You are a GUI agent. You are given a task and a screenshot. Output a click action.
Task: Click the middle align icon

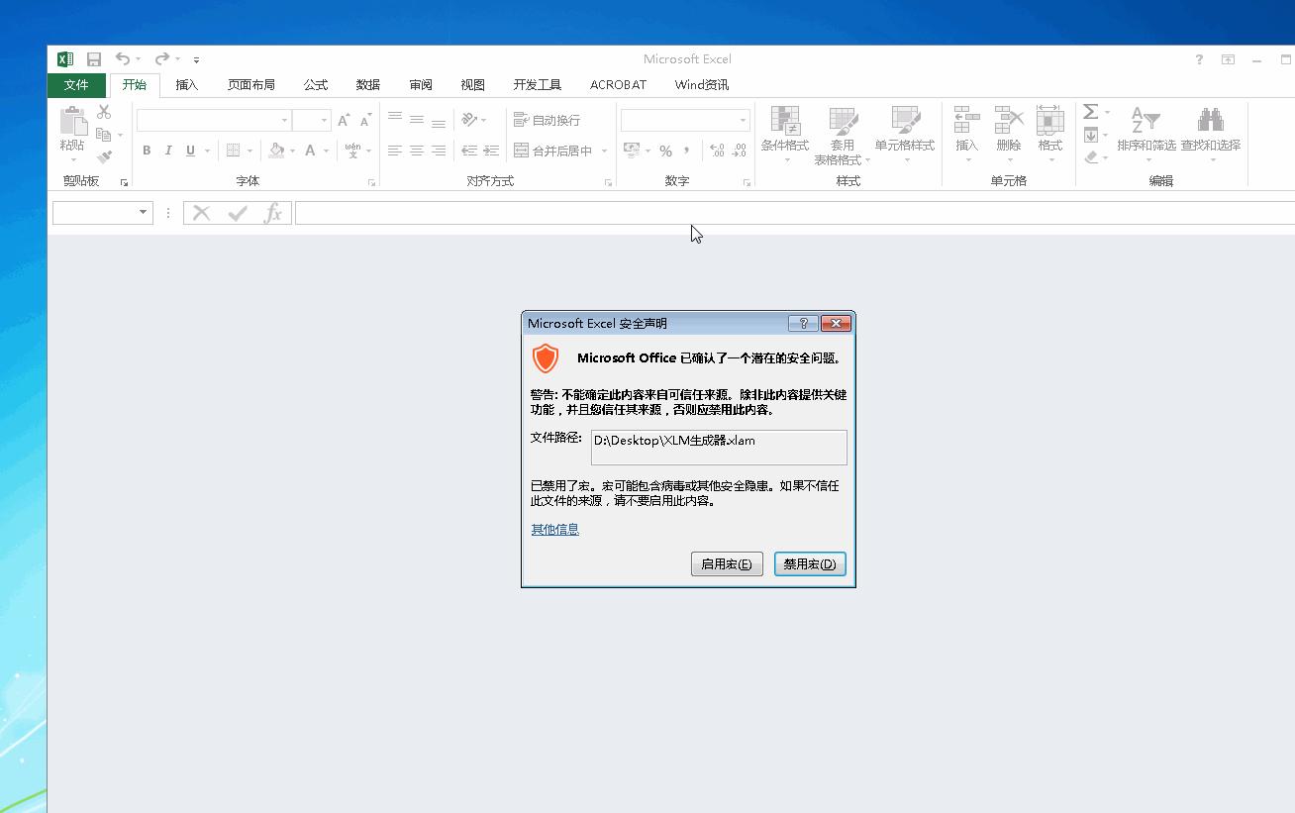[417, 119]
